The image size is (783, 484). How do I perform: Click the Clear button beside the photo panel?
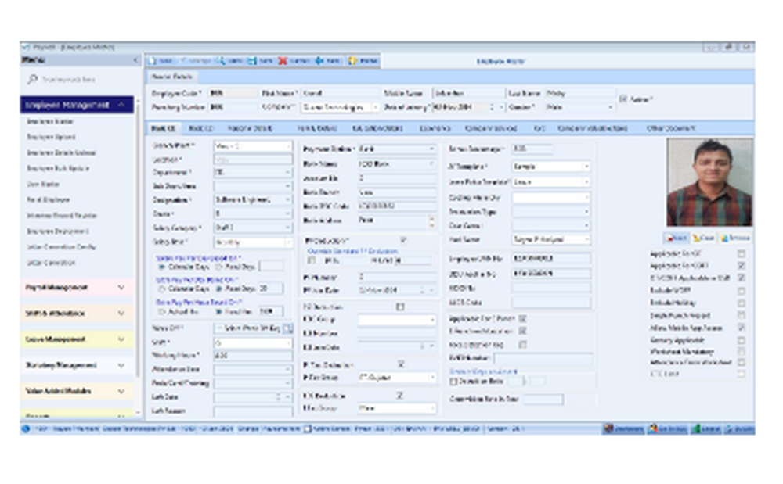click(705, 237)
